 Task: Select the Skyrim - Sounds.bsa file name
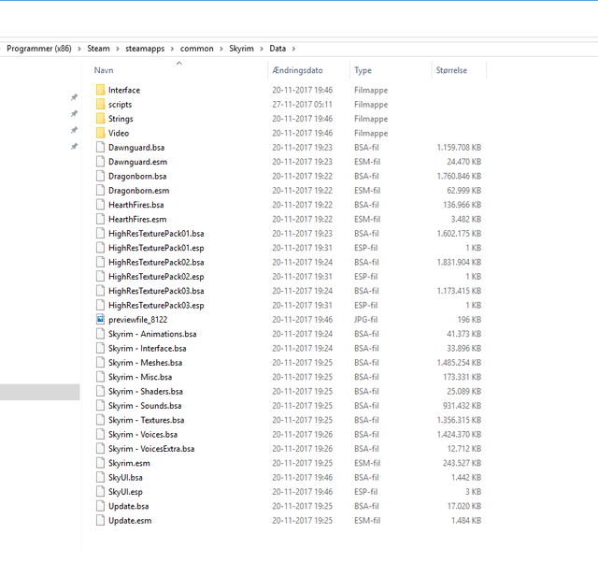[x=145, y=406]
